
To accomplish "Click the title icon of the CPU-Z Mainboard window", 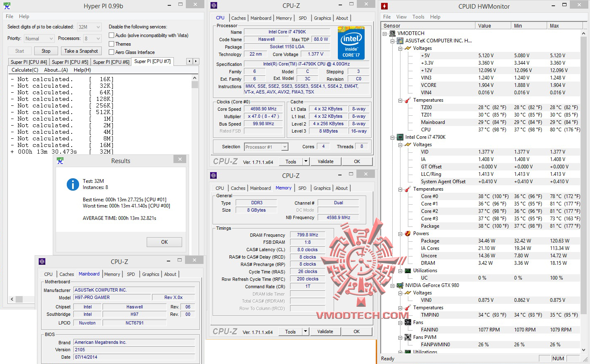I will click(42, 261).
